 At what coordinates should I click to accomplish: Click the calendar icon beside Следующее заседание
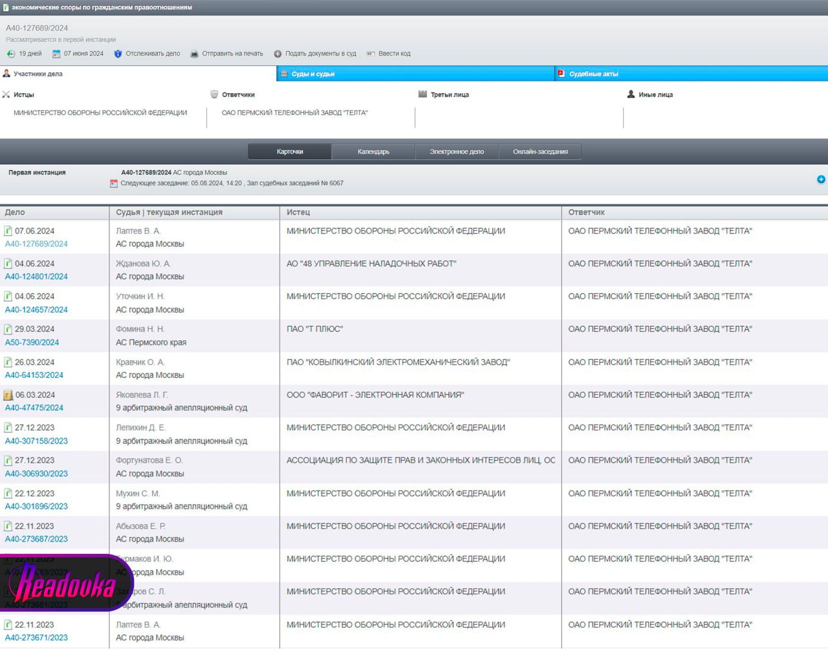[114, 184]
